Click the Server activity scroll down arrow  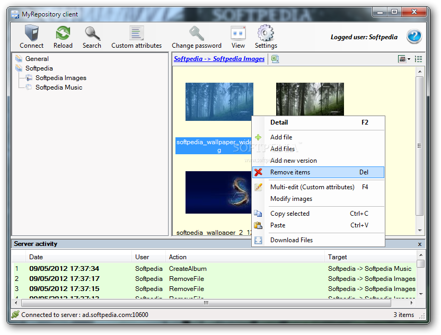(421, 294)
